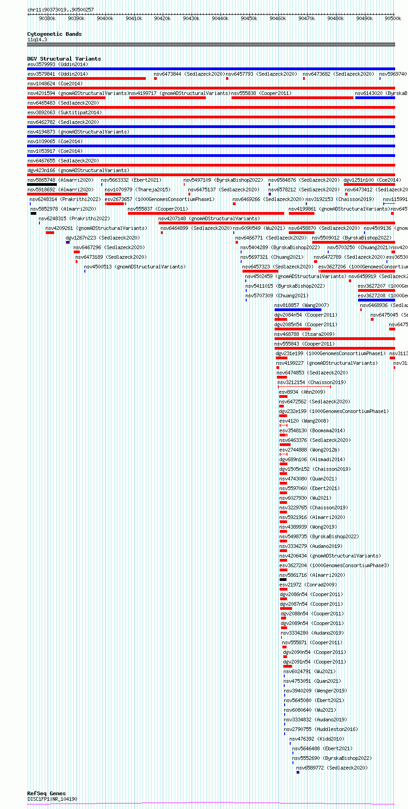The height and width of the screenshot is (809, 408).
Task: Click the esv3579993 (Uddin2014) variant label
Action: pyautogui.click(x=57, y=64)
